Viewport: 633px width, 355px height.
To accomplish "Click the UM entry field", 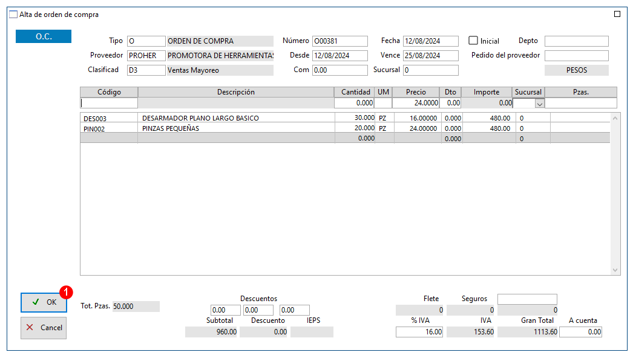I will [382, 103].
